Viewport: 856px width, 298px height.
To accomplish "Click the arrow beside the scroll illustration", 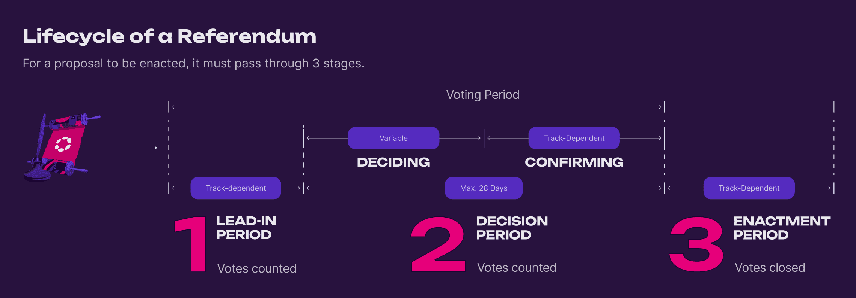I will [x=129, y=148].
